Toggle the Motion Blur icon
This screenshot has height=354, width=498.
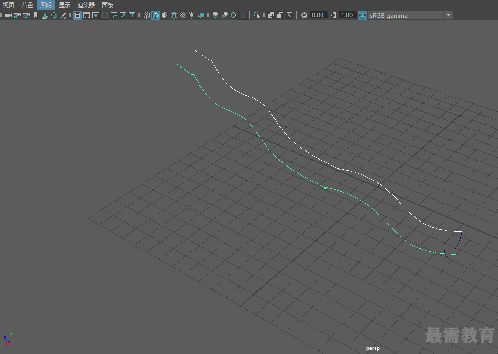pyautogui.click(x=224, y=15)
